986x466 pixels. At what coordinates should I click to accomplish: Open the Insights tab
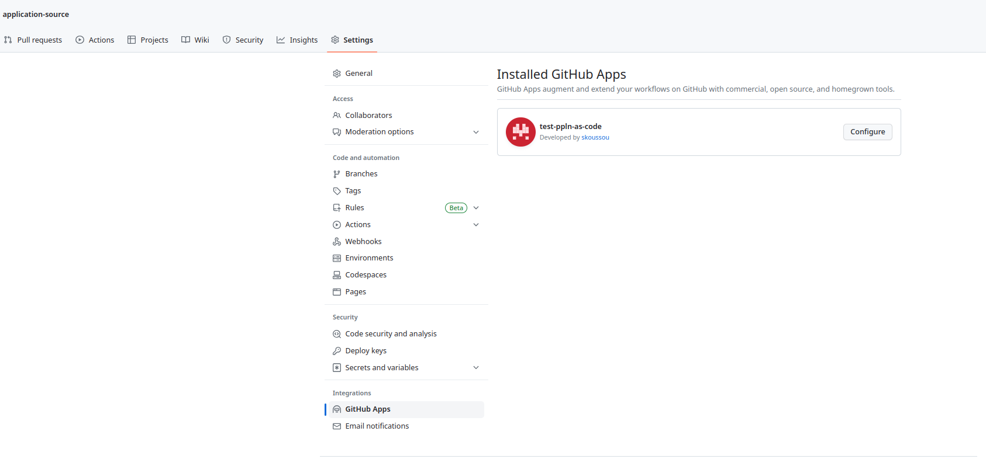(x=297, y=40)
